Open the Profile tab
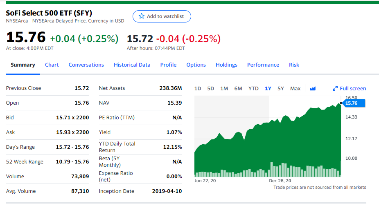This screenshot has width=379, height=206. pos(168,65)
